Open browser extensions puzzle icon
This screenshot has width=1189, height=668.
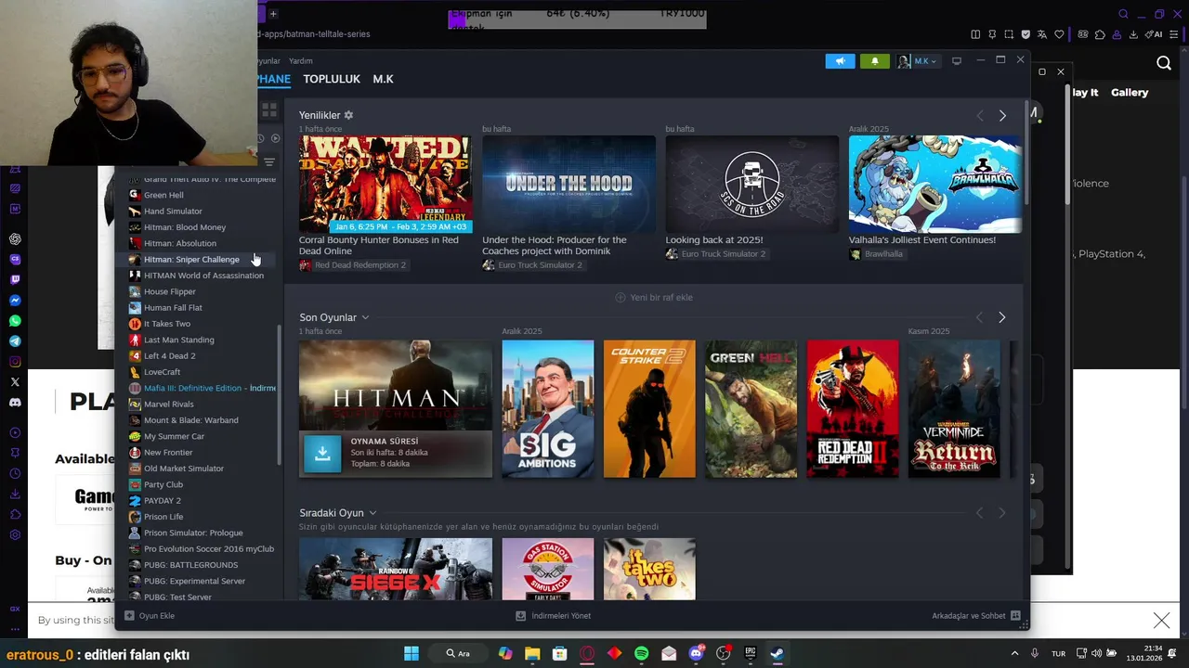point(1101,34)
